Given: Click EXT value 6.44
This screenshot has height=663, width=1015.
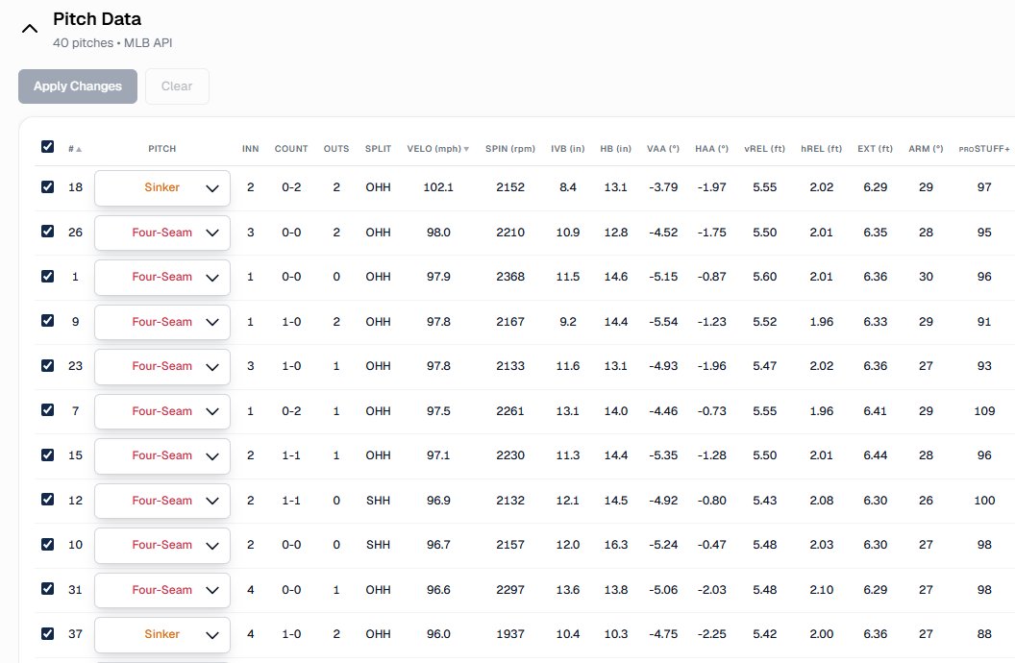Looking at the screenshot, I should point(876,455).
